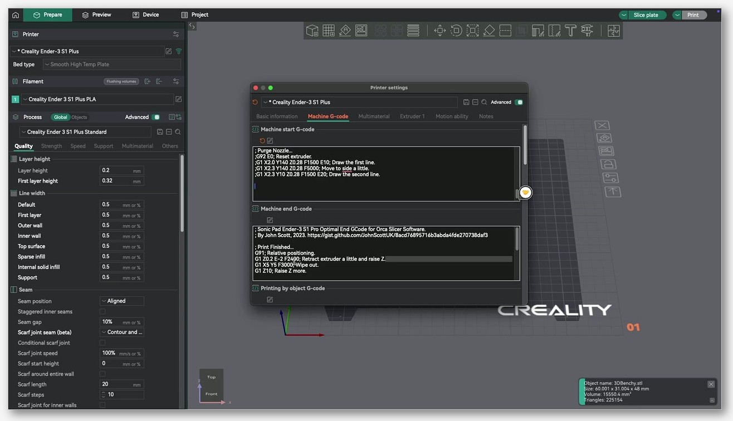Viewport: 733px width, 421px height.
Task: Click the save process preset icon in sidebar
Action: [160, 132]
